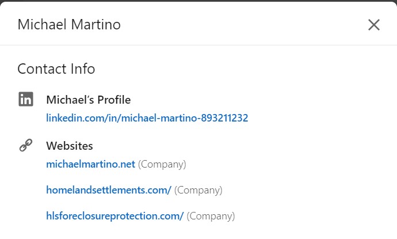
Task: Click the divider line under the dialog title
Action: (x=199, y=45)
